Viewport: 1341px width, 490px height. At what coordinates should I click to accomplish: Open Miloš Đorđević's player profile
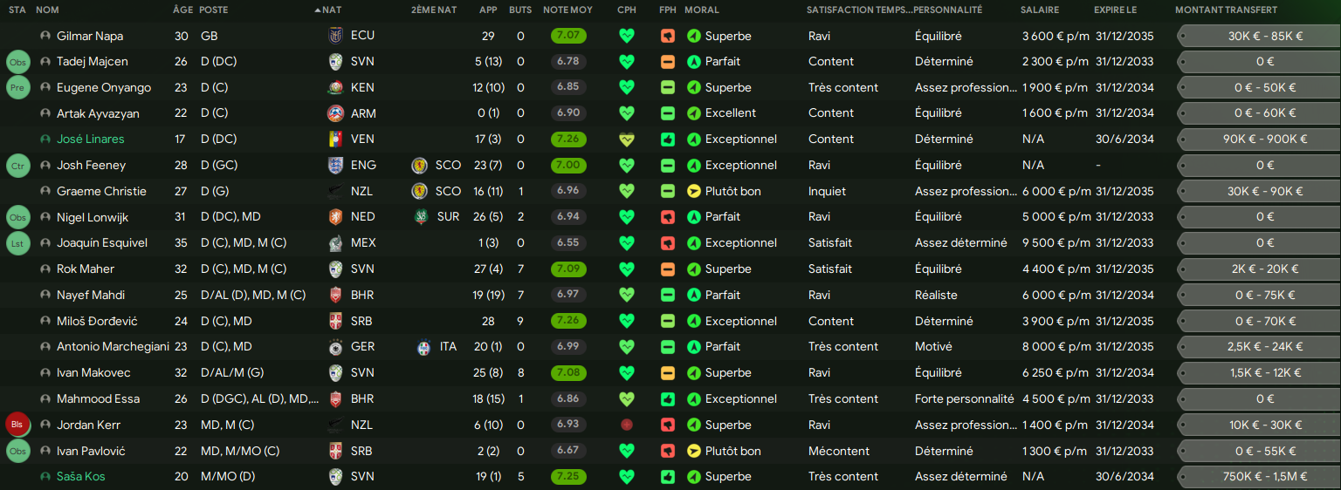(x=97, y=322)
